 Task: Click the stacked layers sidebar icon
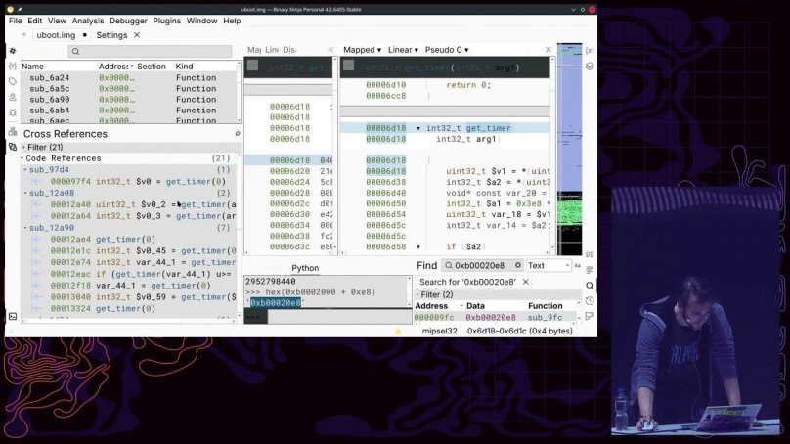coord(590,67)
